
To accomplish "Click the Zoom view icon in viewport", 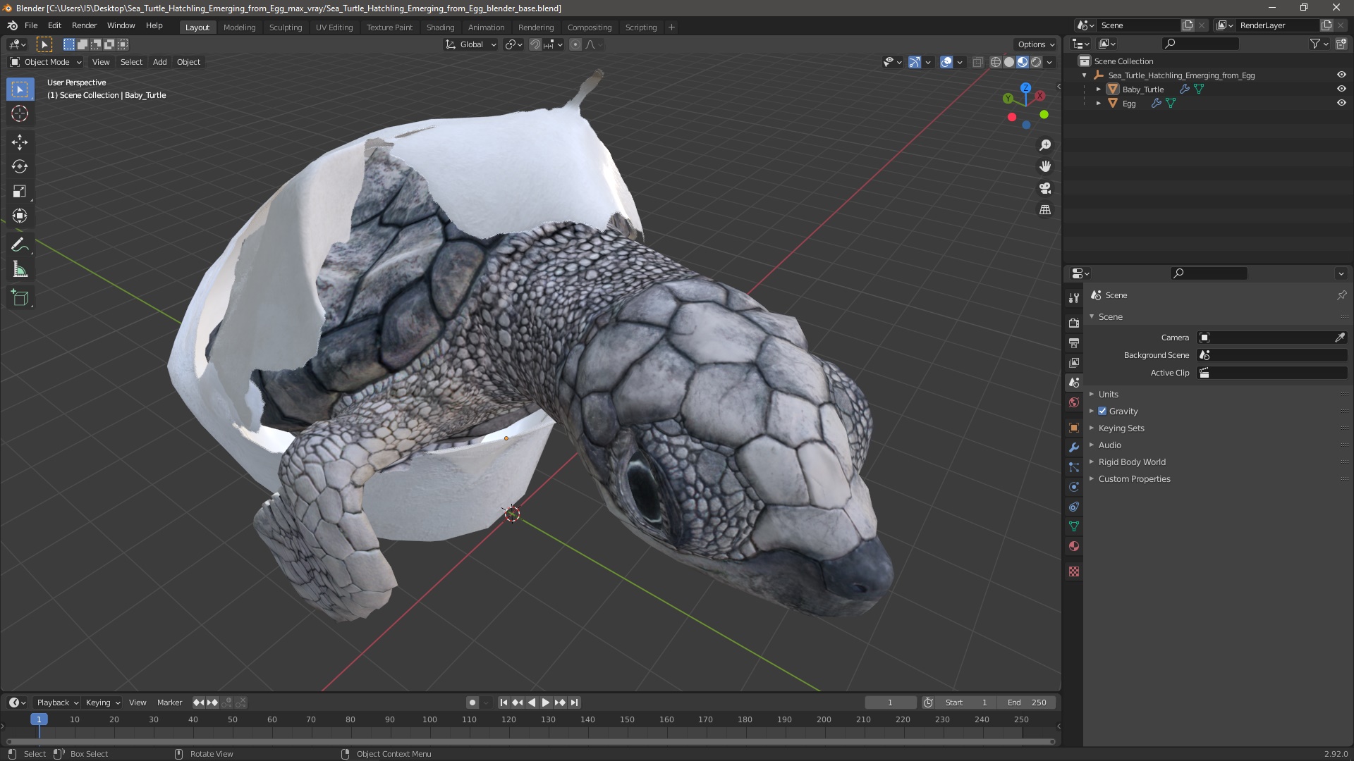I will tap(1045, 145).
